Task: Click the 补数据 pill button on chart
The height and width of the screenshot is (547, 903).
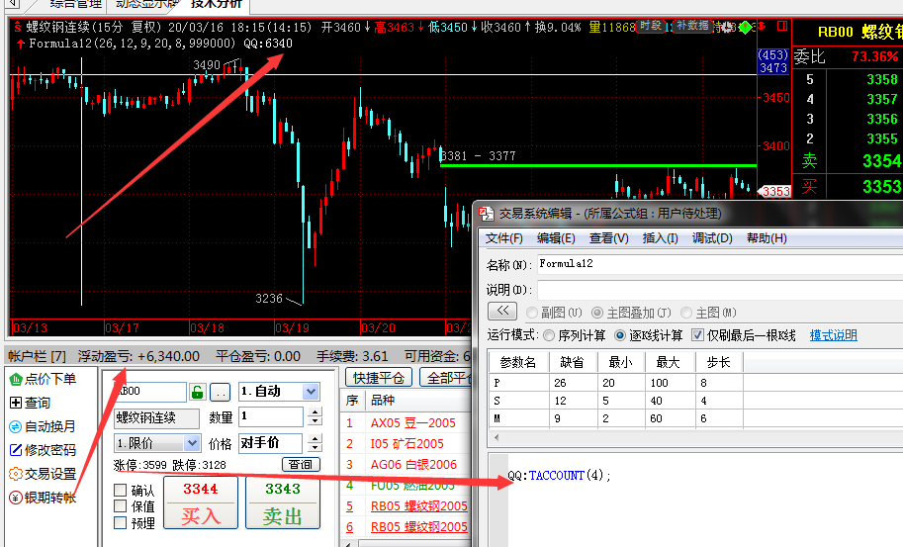Action: pos(692,26)
